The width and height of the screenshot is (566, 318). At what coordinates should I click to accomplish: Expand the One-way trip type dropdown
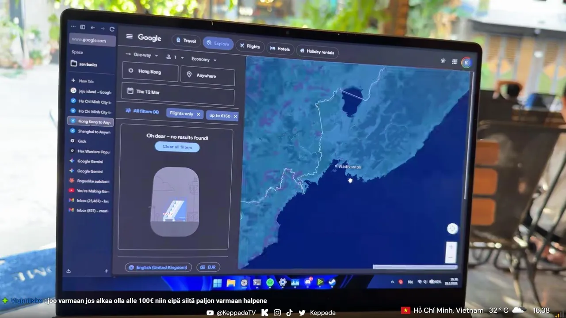(142, 55)
